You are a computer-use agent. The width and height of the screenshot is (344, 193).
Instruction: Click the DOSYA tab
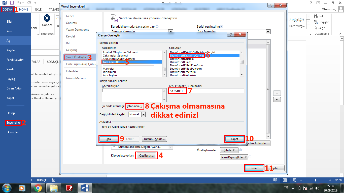click(7, 10)
